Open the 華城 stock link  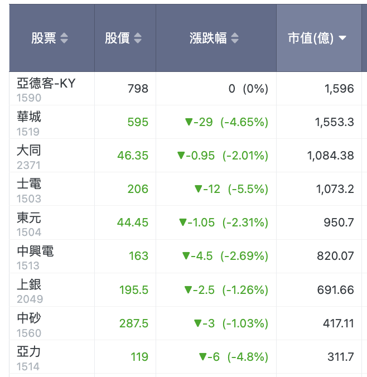click(29, 117)
